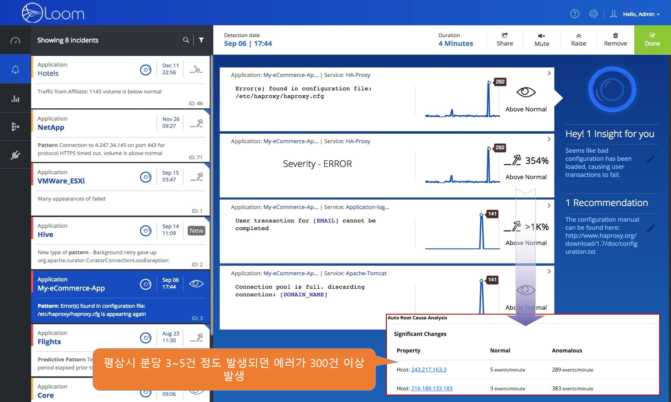Image resolution: width=671 pixels, height=402 pixels.
Task: Open host 243.217.163.3 link
Action: (x=428, y=370)
